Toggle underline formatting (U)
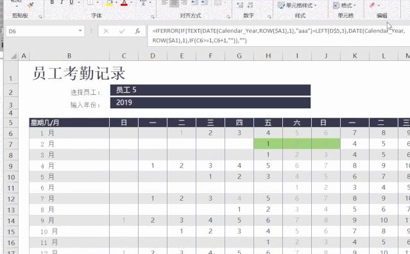This screenshot has height=254, width=410. (x=71, y=3)
